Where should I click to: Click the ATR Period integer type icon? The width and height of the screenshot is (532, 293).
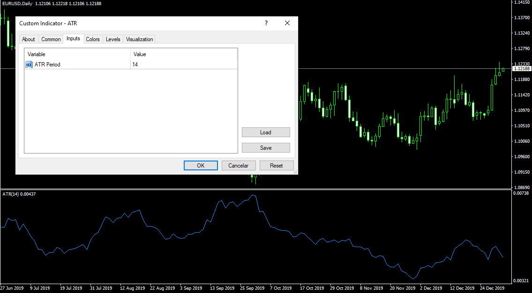coord(29,65)
